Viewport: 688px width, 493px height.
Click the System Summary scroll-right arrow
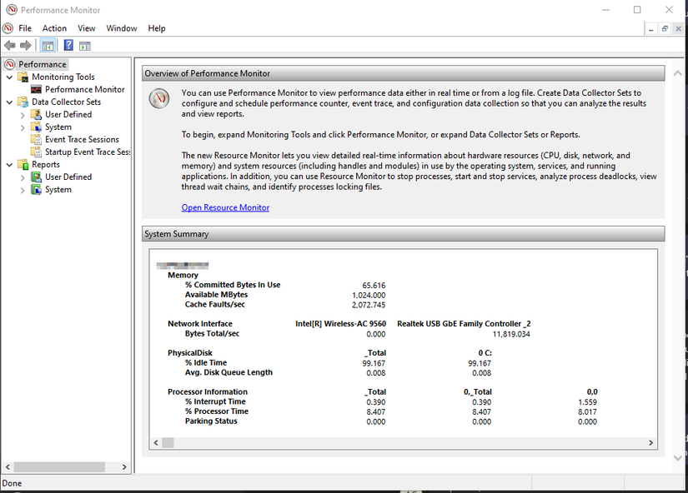(651, 442)
